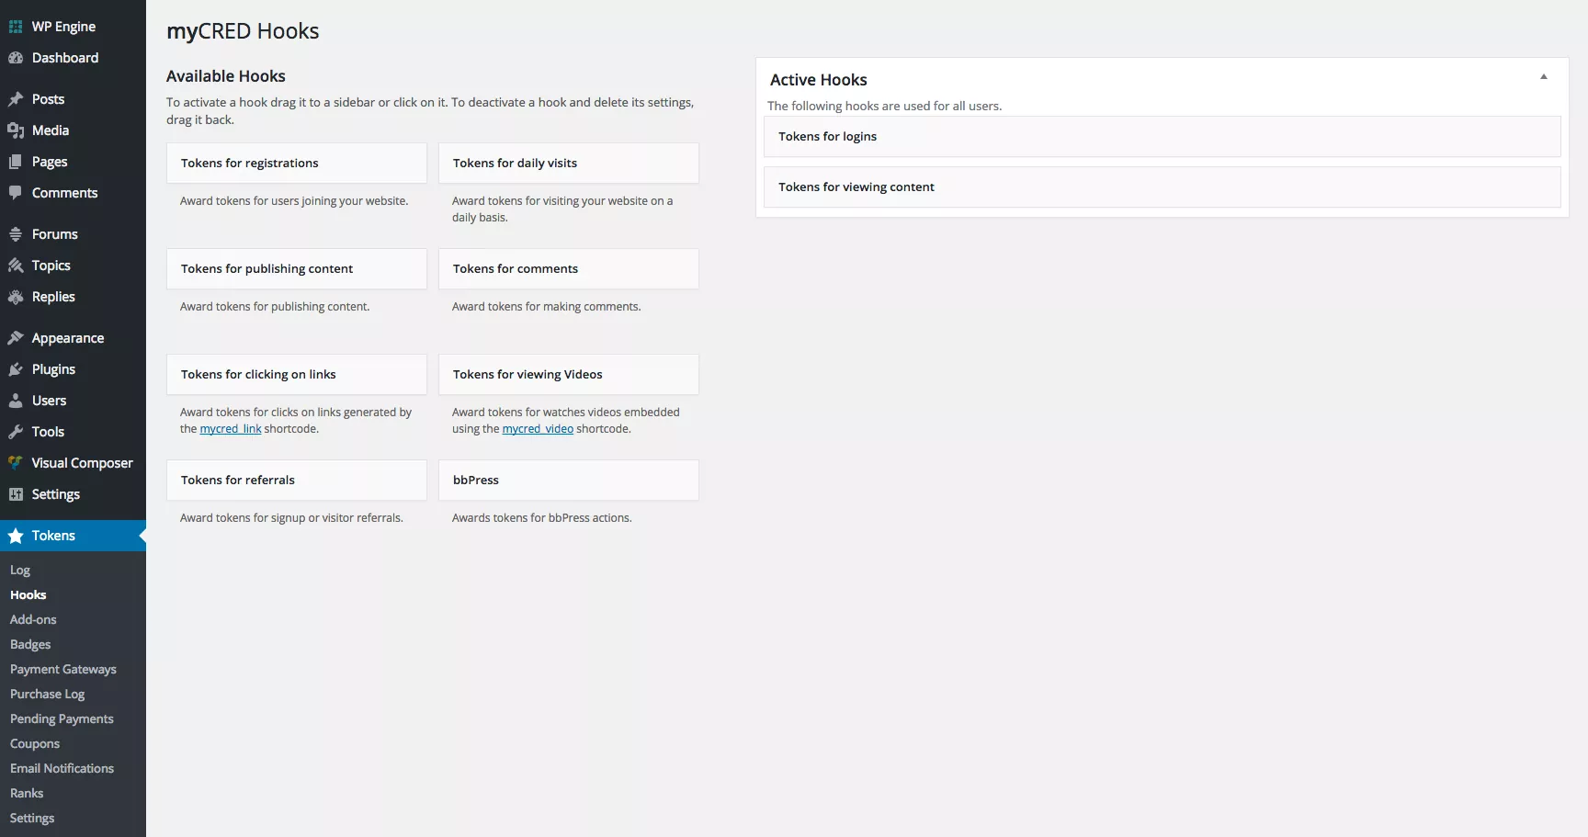Click the Tokens star icon
The width and height of the screenshot is (1588, 837).
click(x=16, y=536)
